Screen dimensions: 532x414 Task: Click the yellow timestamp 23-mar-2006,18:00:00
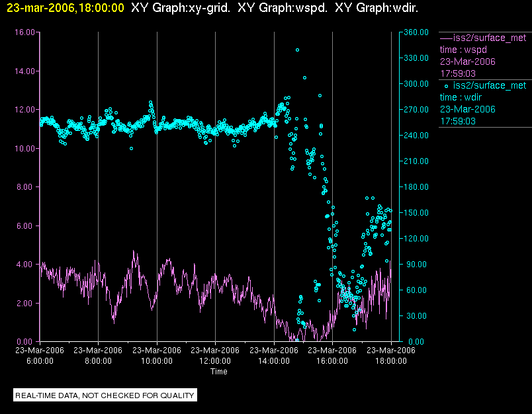pyautogui.click(x=66, y=8)
